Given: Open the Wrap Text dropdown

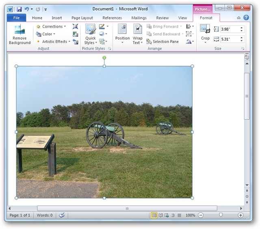Looking at the screenshot, I should pyautogui.click(x=138, y=34).
